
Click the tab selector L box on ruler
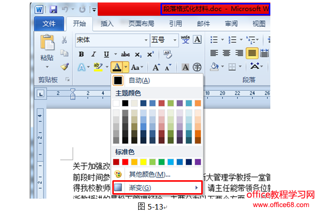(x=41, y=94)
